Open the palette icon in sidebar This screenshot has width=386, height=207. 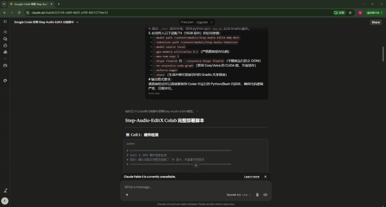[x=5, y=81]
